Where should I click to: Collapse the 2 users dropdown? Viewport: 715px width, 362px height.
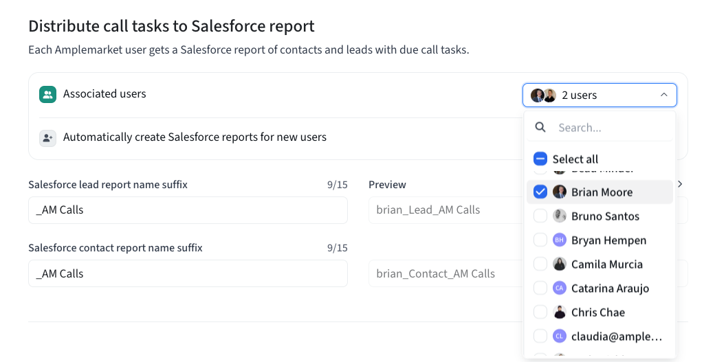(663, 95)
